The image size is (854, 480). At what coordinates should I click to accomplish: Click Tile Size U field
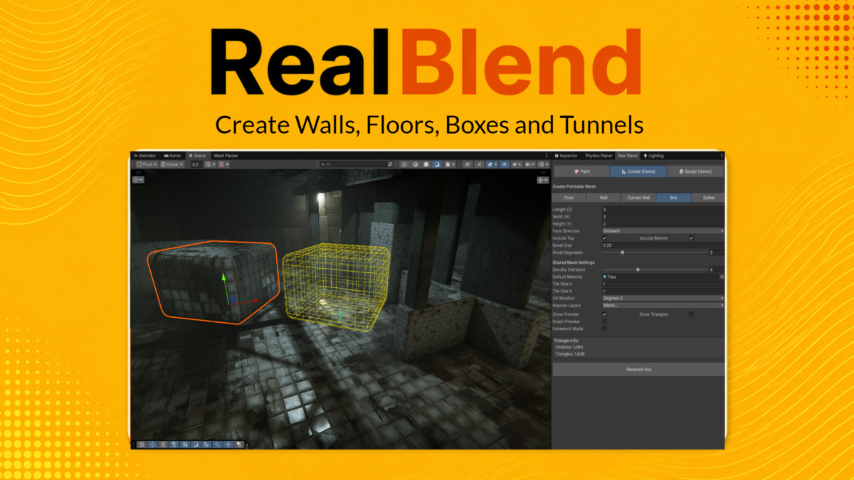coord(663,284)
